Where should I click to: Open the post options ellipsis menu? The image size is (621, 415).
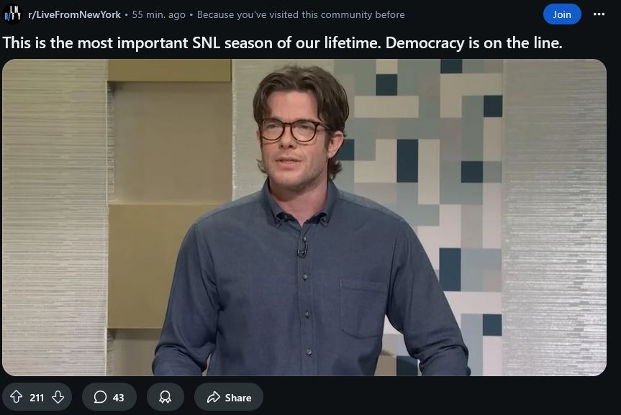[x=599, y=14]
